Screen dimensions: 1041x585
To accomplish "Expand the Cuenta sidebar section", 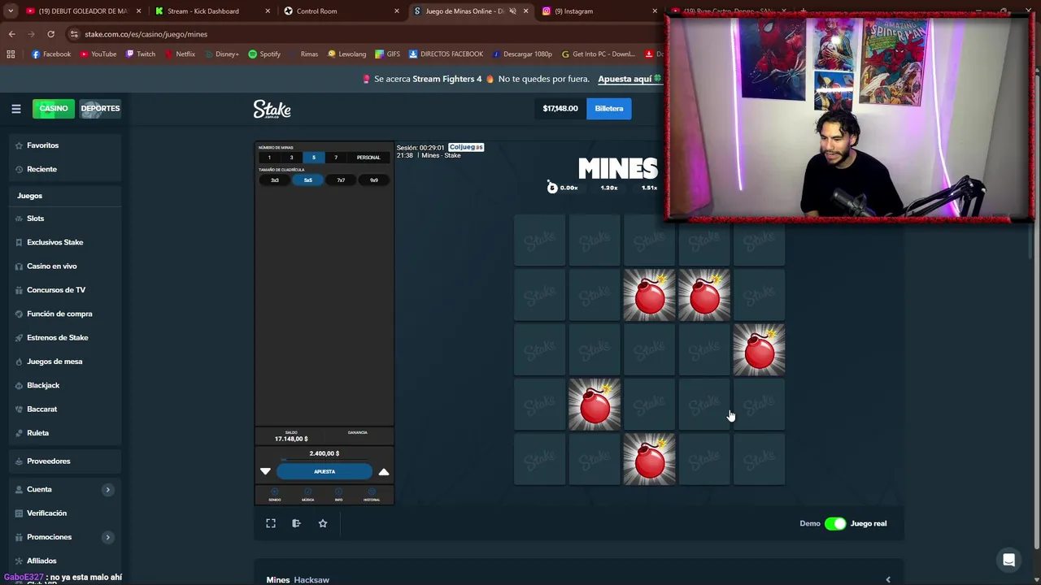I will pyautogui.click(x=107, y=489).
